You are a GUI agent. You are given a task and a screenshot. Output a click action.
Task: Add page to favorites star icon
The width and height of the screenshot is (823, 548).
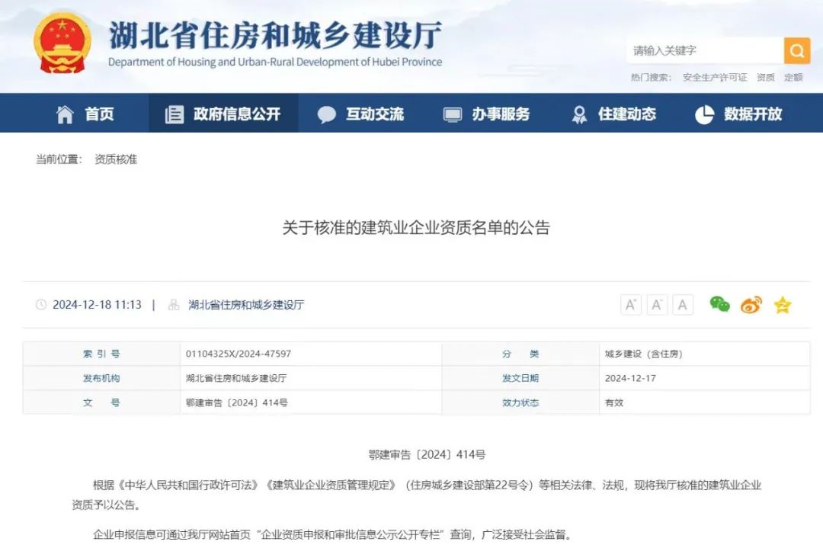pos(783,306)
